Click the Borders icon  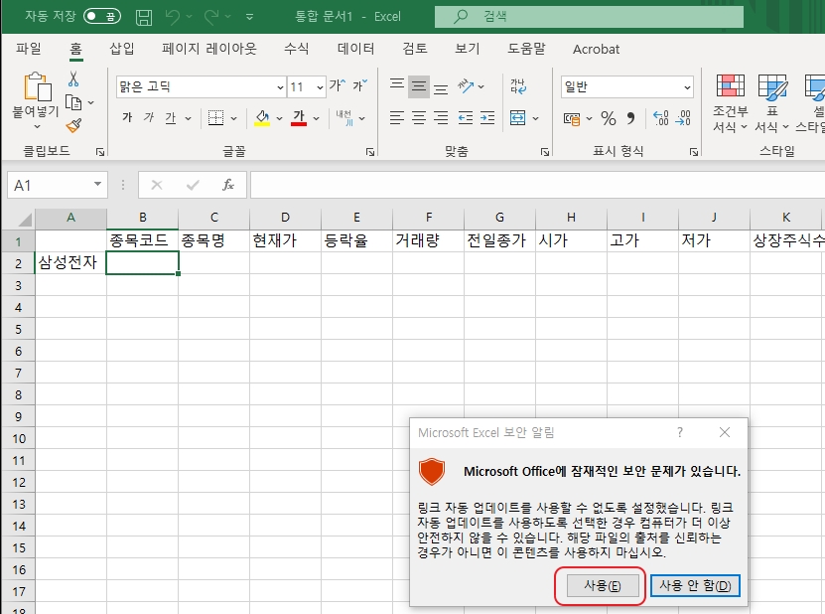click(x=215, y=118)
